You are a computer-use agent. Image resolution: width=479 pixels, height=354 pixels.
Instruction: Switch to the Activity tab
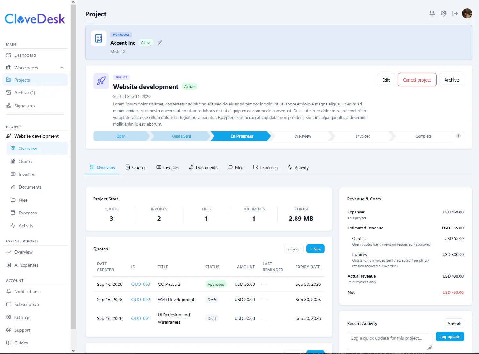(298, 167)
